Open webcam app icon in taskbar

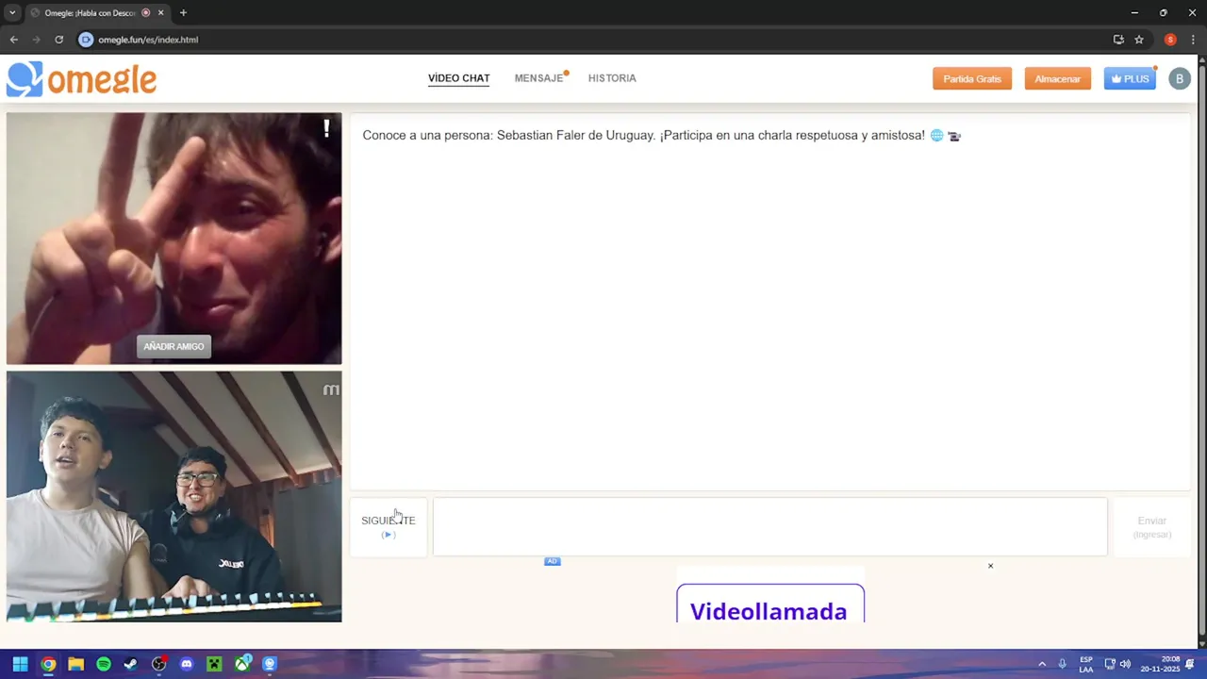coord(270,664)
